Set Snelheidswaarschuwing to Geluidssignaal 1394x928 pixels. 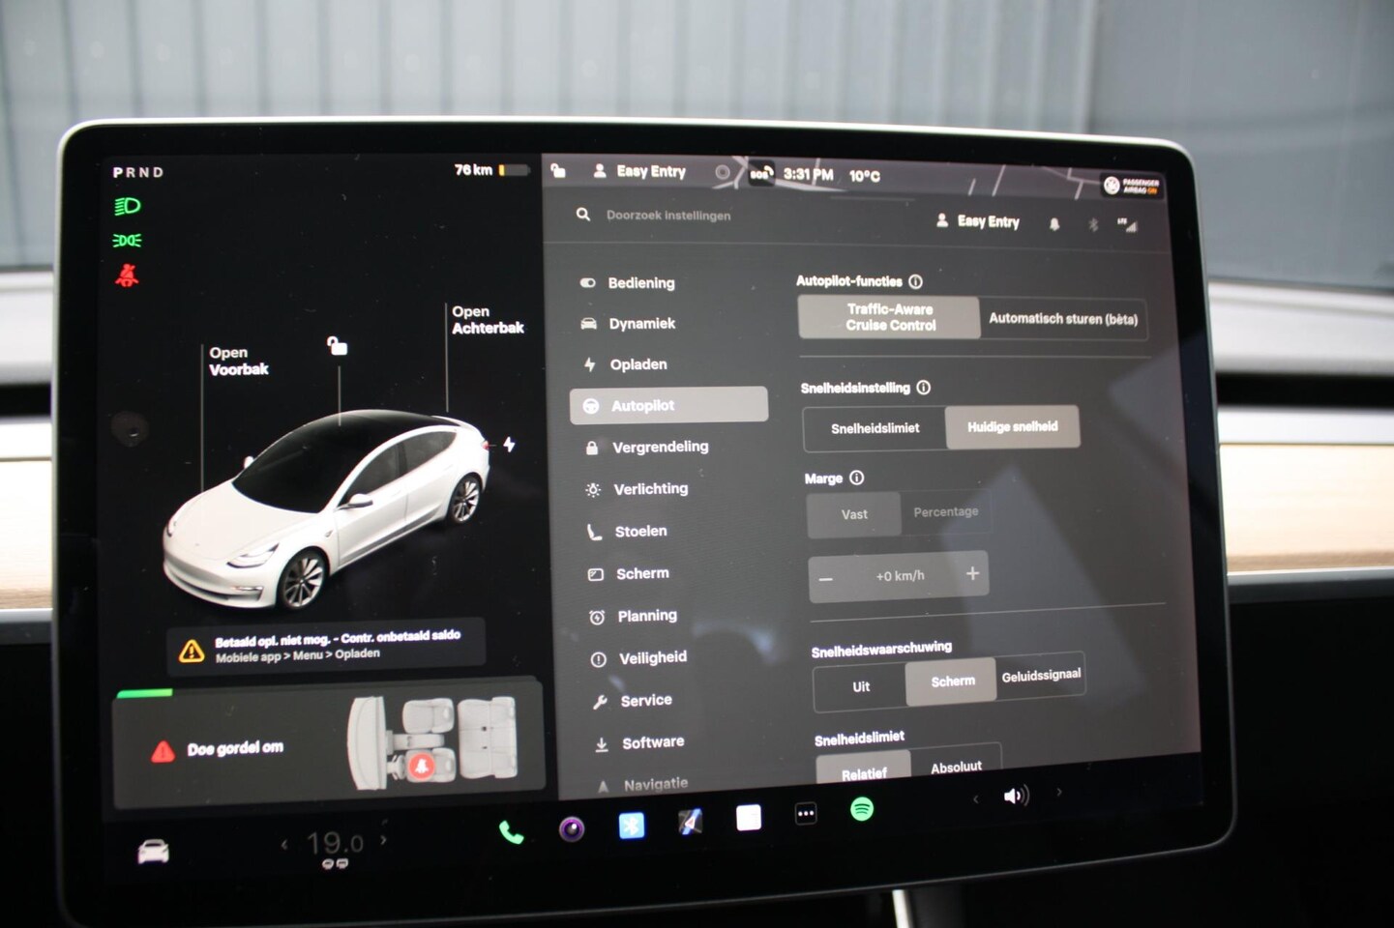(1041, 676)
